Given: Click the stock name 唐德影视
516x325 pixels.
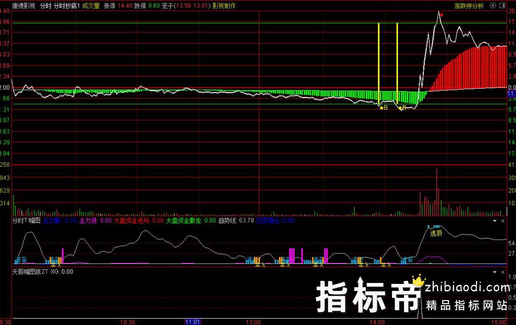Looking at the screenshot, I should click(x=24, y=6).
